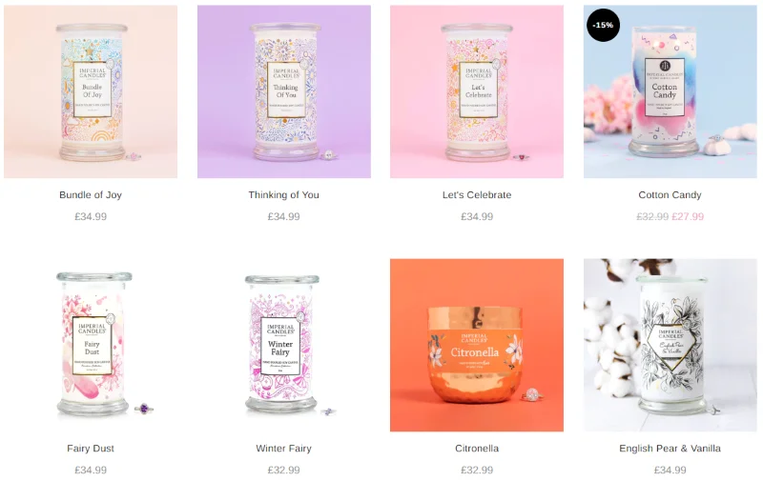
Task: Click the English Pear & Vanilla title
Action: (670, 449)
